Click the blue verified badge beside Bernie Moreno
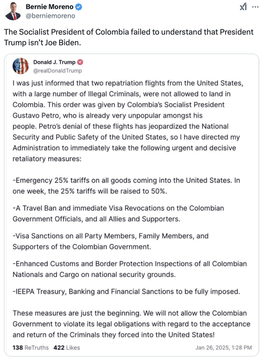This screenshot has width=266, height=359. 79,7
